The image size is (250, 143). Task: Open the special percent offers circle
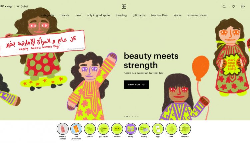90,129
